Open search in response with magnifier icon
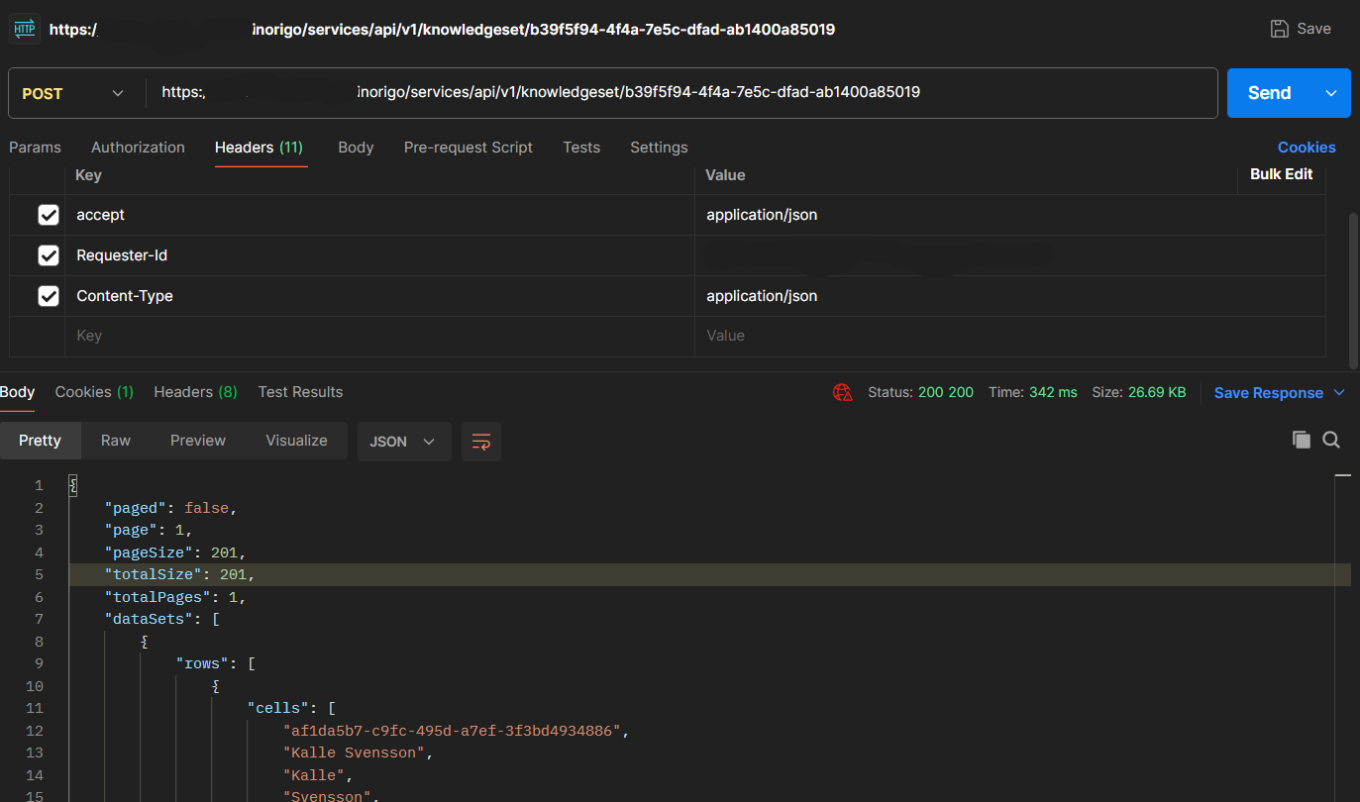1360x802 pixels. click(1331, 440)
